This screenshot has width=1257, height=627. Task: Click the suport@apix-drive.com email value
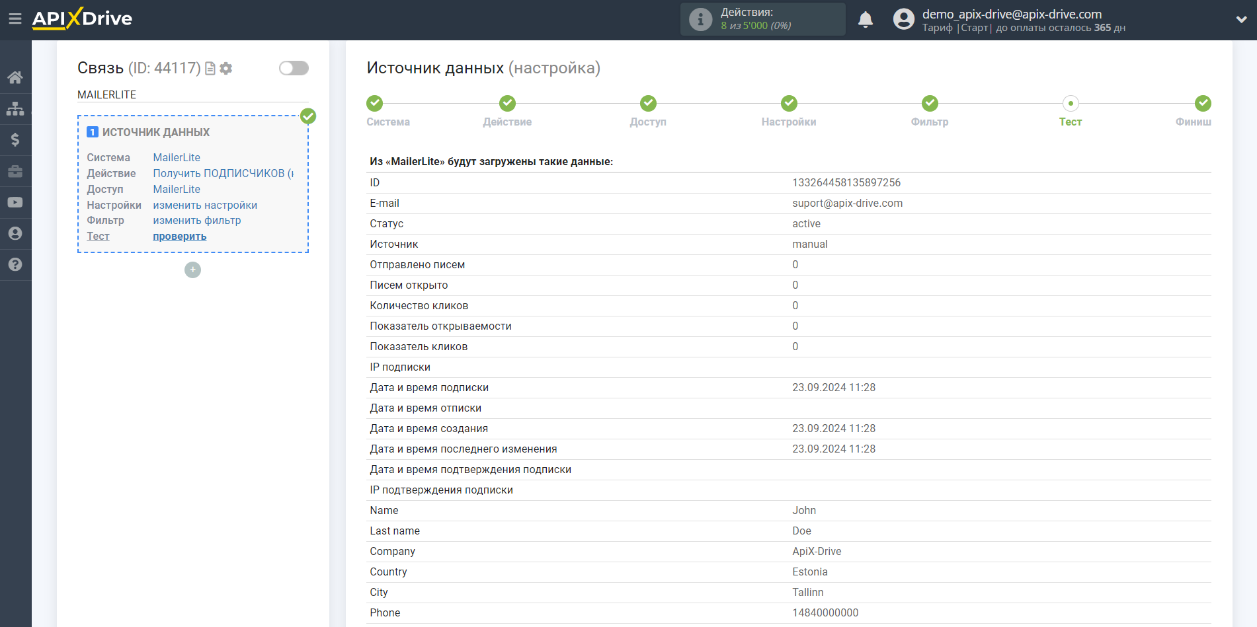(x=847, y=203)
